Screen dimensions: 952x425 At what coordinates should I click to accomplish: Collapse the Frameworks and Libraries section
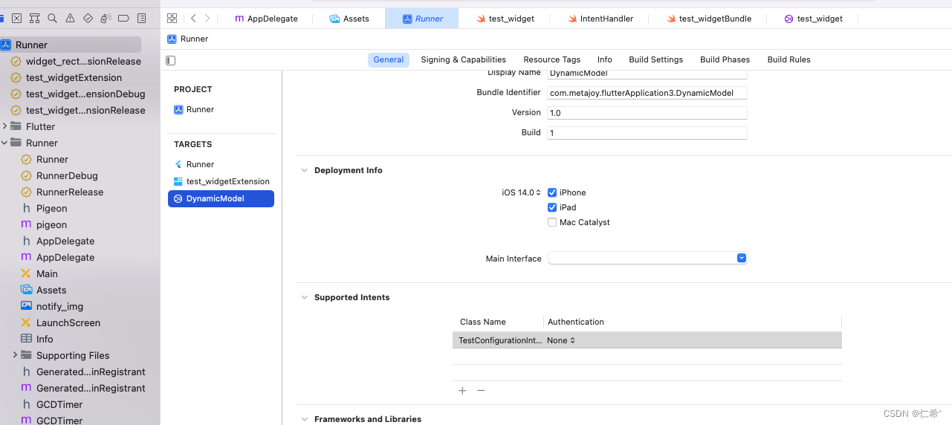click(x=304, y=419)
